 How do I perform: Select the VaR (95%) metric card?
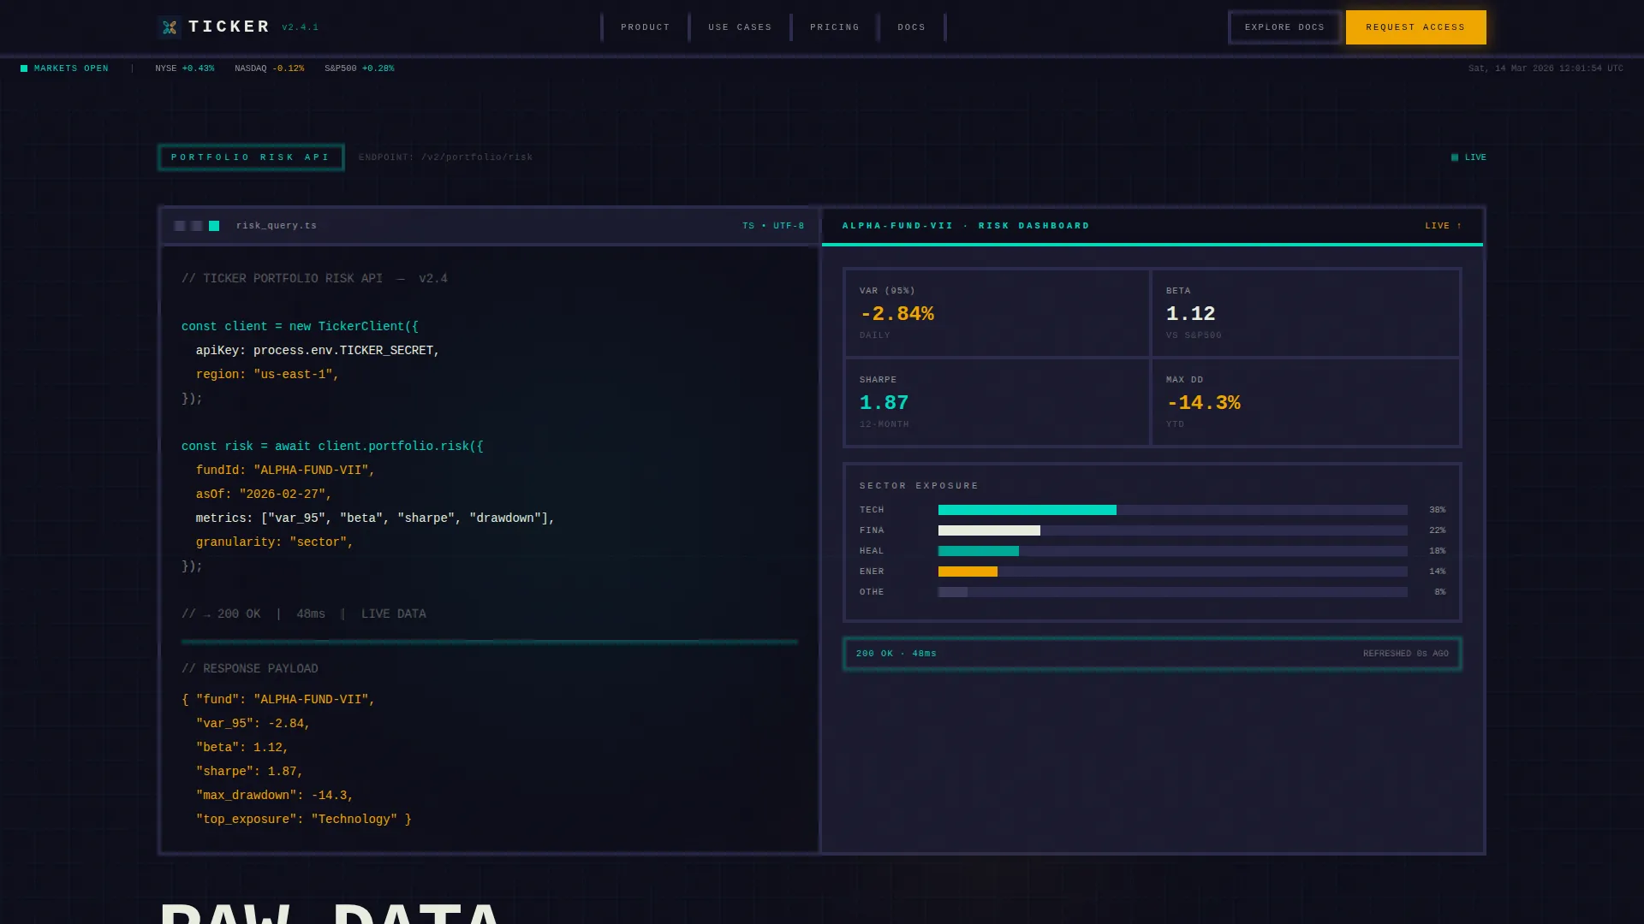coord(998,313)
